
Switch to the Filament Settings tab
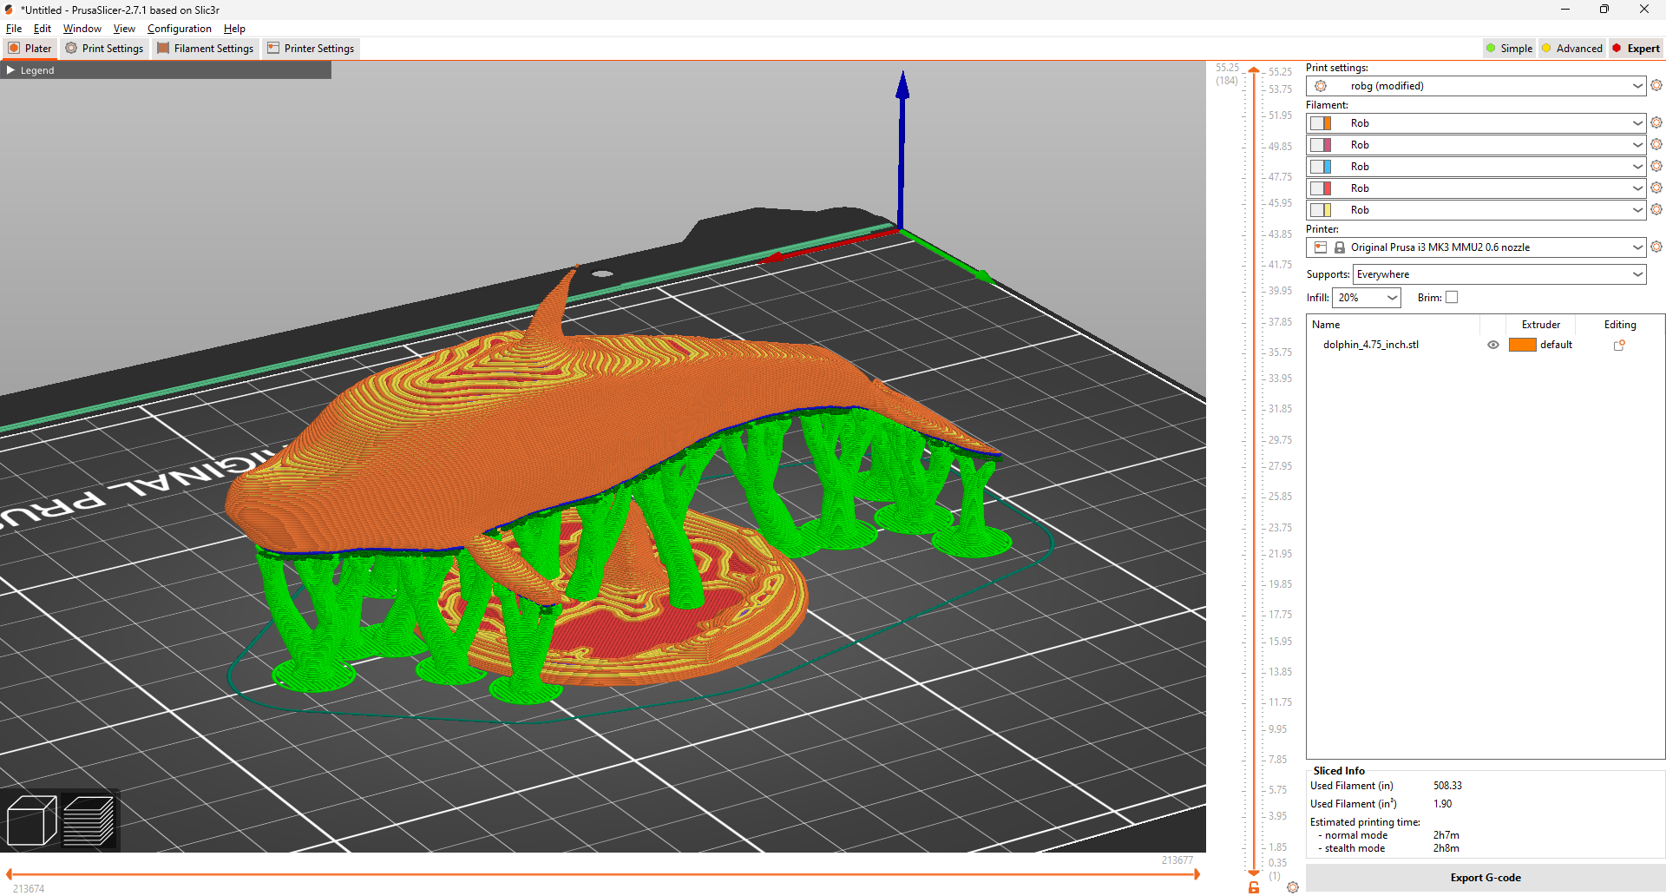tap(206, 49)
